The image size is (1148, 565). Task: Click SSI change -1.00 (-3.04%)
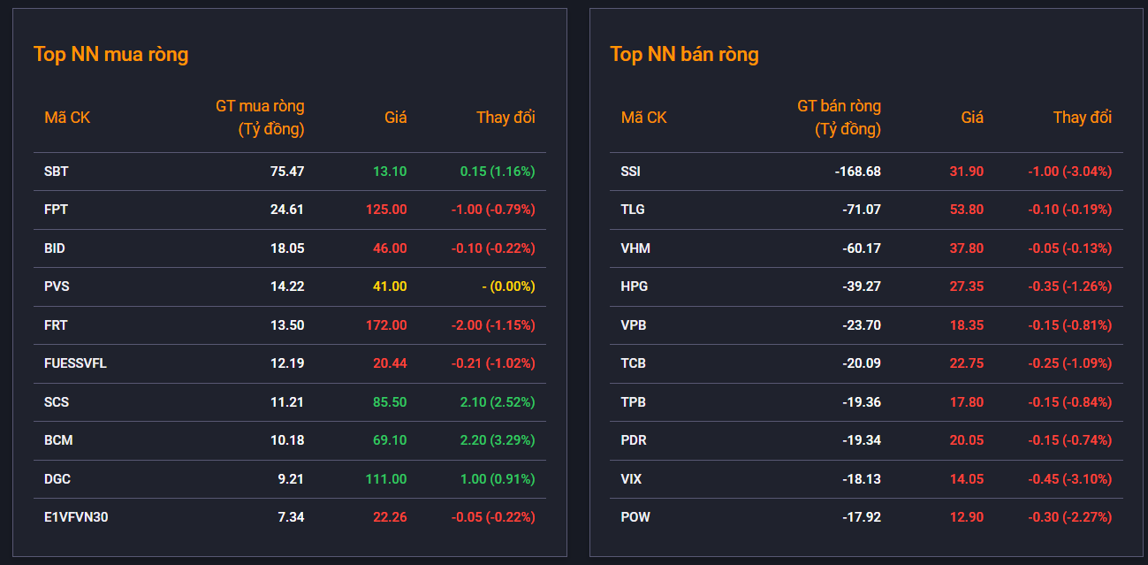tap(1070, 172)
